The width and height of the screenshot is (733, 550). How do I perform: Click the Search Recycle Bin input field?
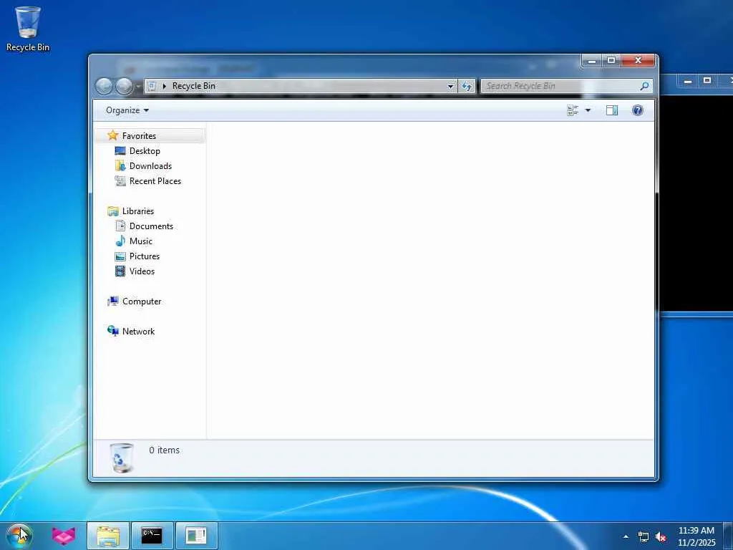[560, 86]
